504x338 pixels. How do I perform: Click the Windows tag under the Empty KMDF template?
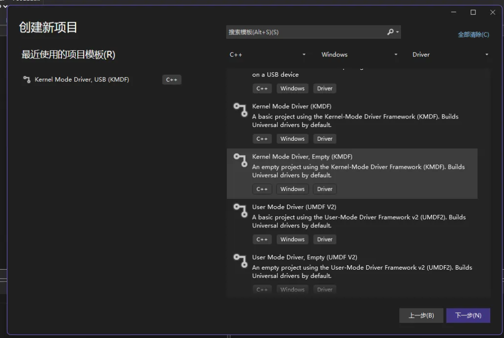pos(292,188)
